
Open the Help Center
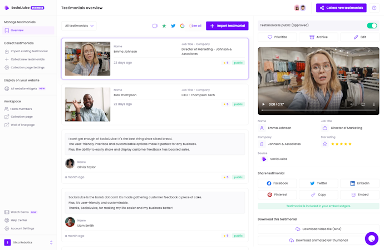[16, 220]
